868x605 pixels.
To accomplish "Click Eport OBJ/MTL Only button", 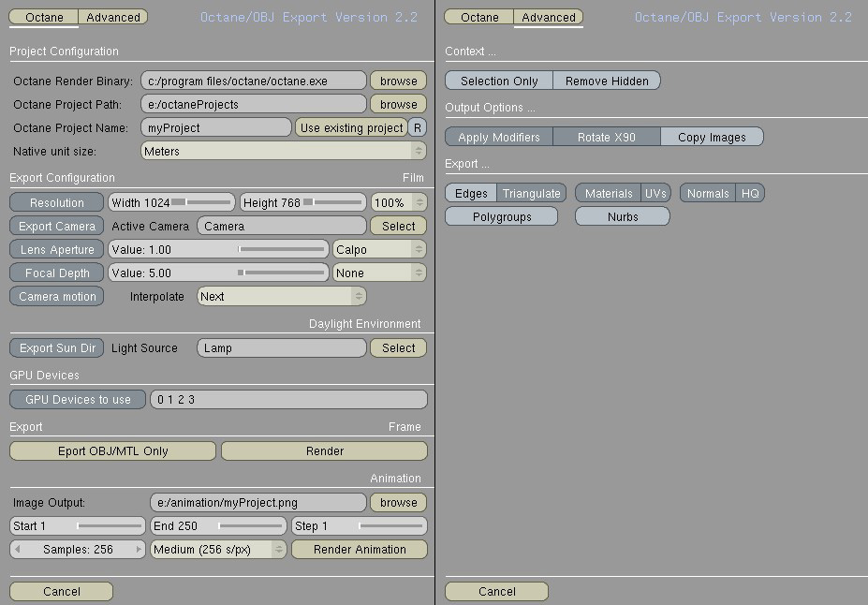I will point(112,450).
